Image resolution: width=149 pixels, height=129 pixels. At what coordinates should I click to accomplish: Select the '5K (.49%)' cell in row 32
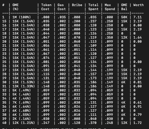click(22, 90)
